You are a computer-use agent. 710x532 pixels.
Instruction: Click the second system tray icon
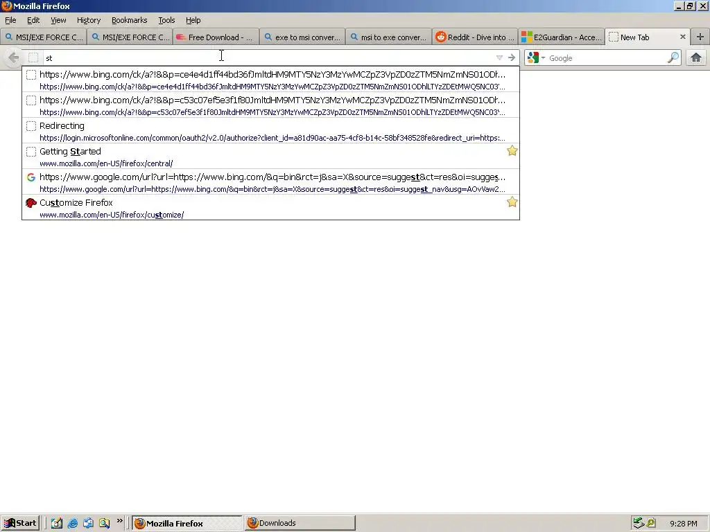point(650,523)
